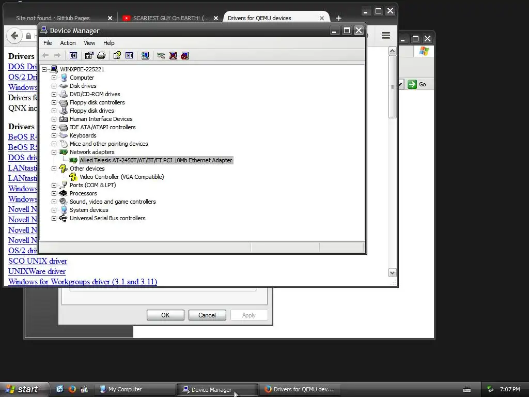The width and height of the screenshot is (529, 397).
Task: Click the Back arrow in Device Manager toolbar
Action: pos(45,55)
